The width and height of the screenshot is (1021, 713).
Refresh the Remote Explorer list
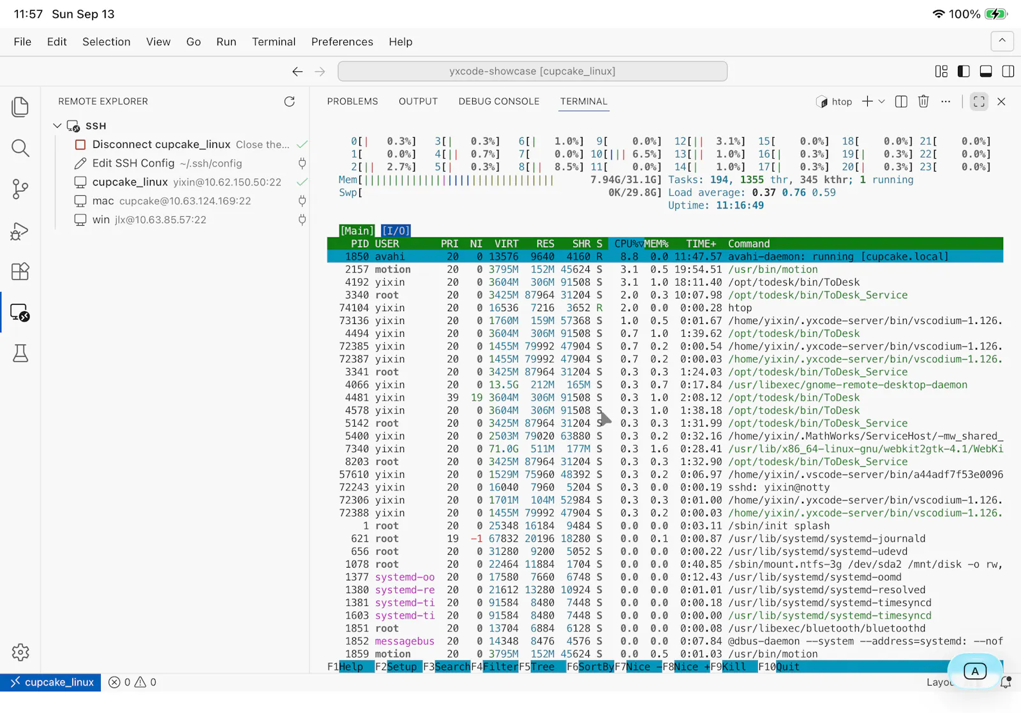(x=290, y=101)
